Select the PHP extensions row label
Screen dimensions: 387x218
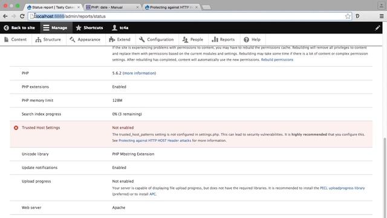[x=35, y=87]
